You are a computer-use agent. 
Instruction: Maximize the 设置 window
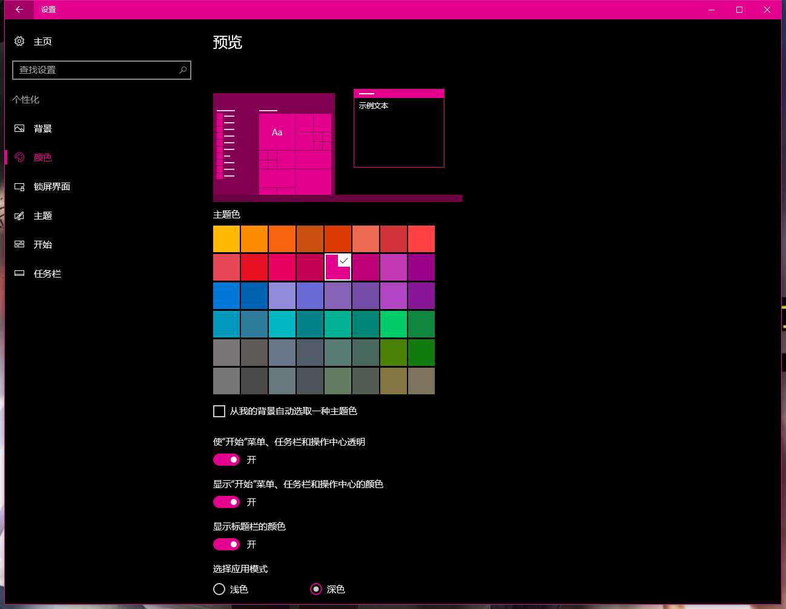[739, 10]
